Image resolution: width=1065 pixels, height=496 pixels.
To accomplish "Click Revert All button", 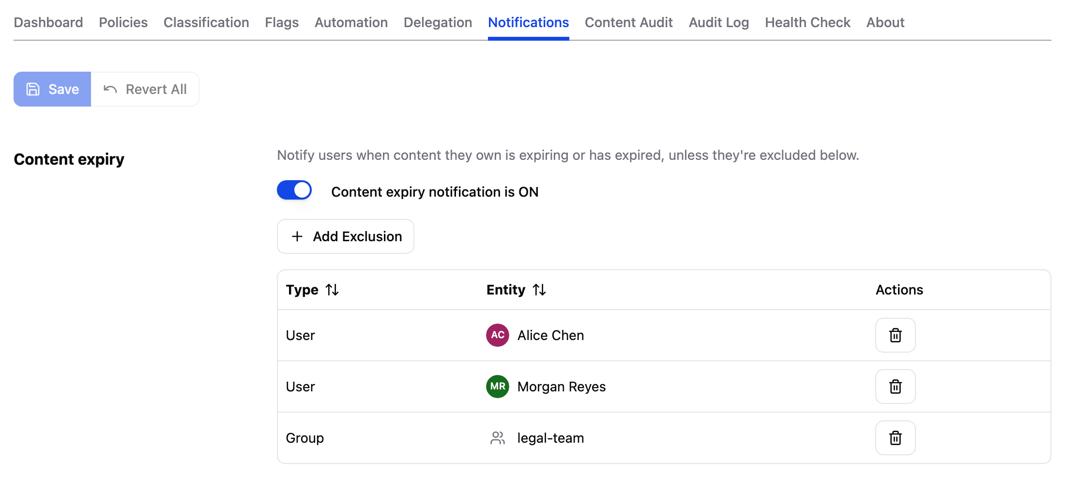I will pyautogui.click(x=145, y=89).
